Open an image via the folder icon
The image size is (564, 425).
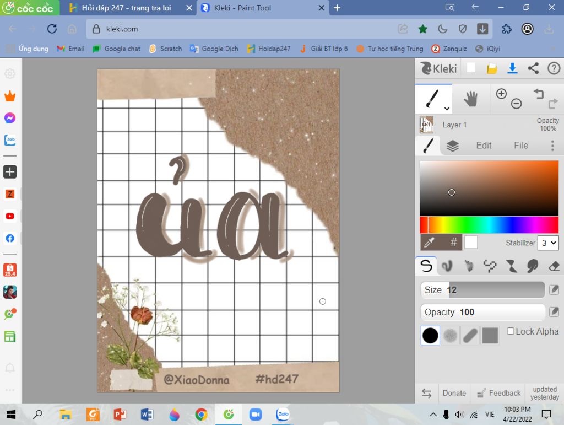(x=492, y=68)
